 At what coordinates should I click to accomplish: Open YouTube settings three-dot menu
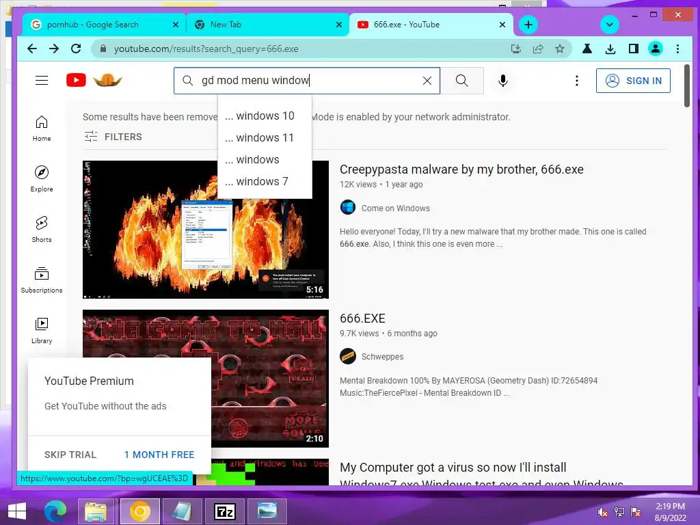[x=577, y=81]
